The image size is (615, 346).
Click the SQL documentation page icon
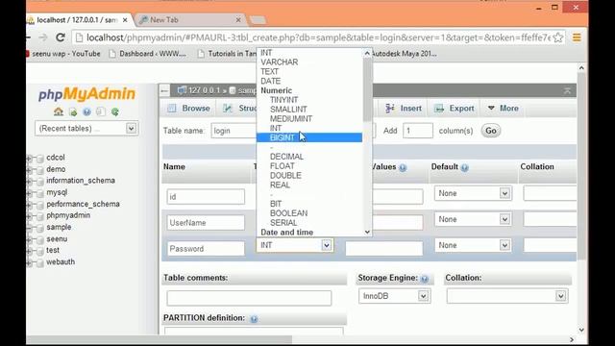(x=101, y=111)
